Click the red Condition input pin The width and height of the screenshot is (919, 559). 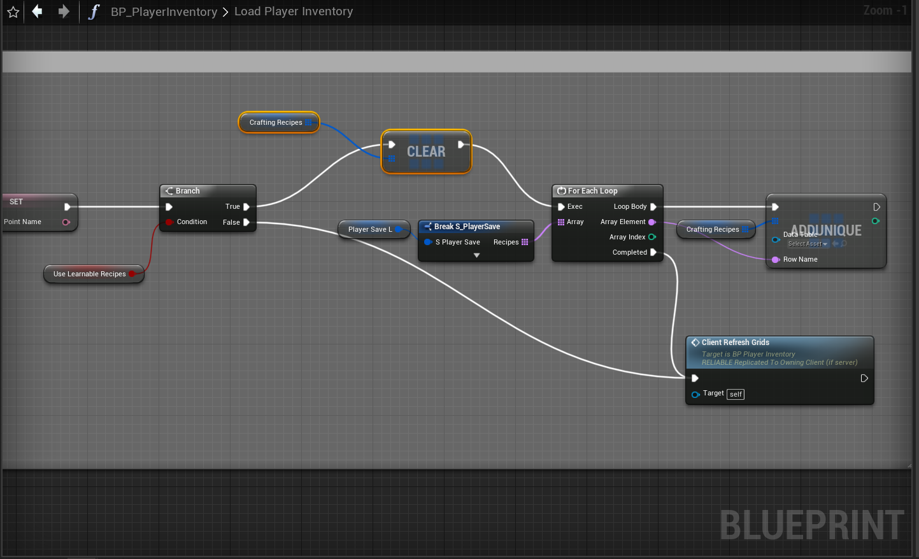pyautogui.click(x=169, y=222)
